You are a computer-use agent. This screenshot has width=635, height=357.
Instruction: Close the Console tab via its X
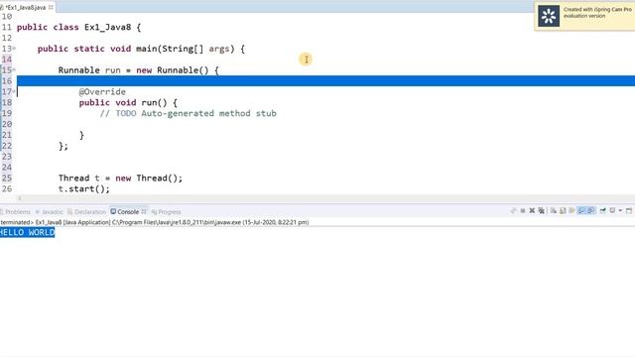pos(143,211)
